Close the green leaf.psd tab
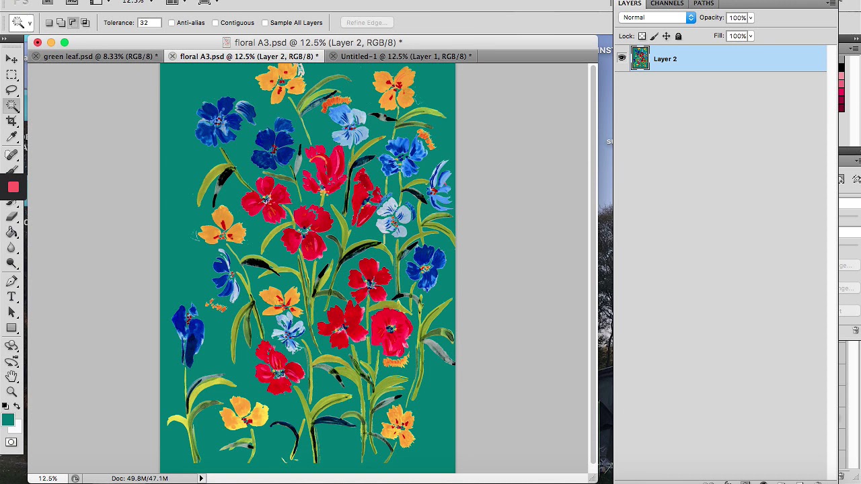861x484 pixels. point(36,56)
